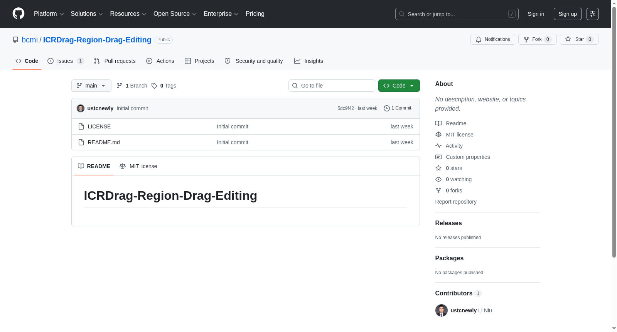Click the search magnifier icon in header

[x=402, y=14]
